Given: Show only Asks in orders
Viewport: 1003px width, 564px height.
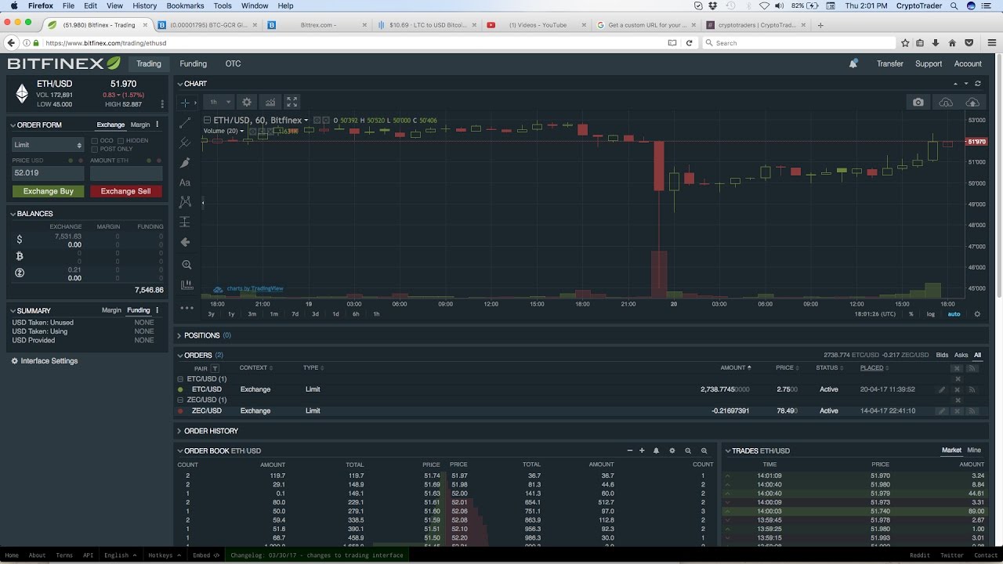Looking at the screenshot, I should click(x=961, y=355).
